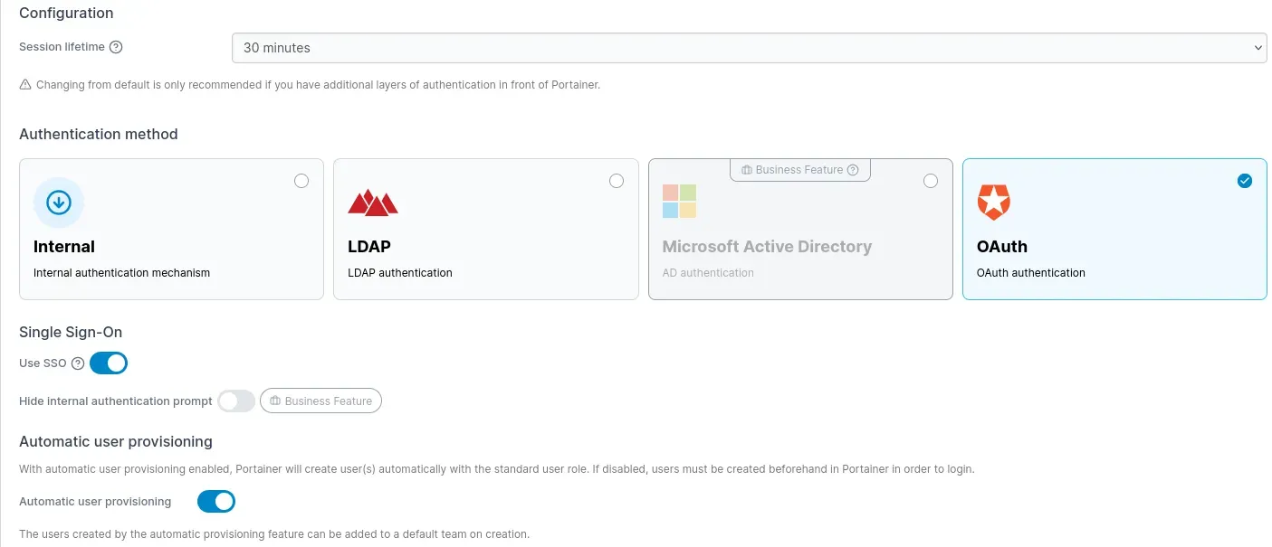Viewport: 1272px width, 547px height.
Task: Toggle Hide internal authentication prompt switch
Action: (x=236, y=401)
